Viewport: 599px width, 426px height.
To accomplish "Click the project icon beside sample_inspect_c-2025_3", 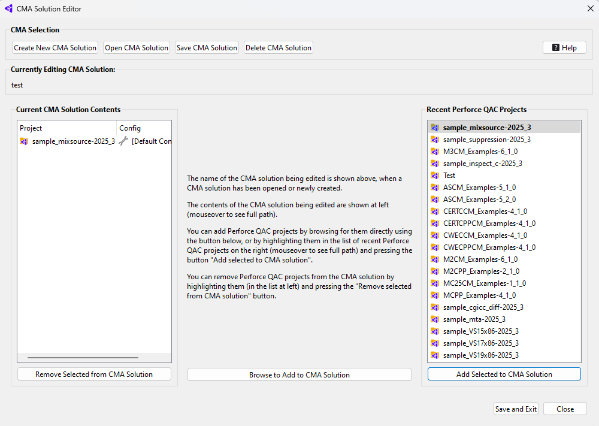I will click(x=435, y=164).
